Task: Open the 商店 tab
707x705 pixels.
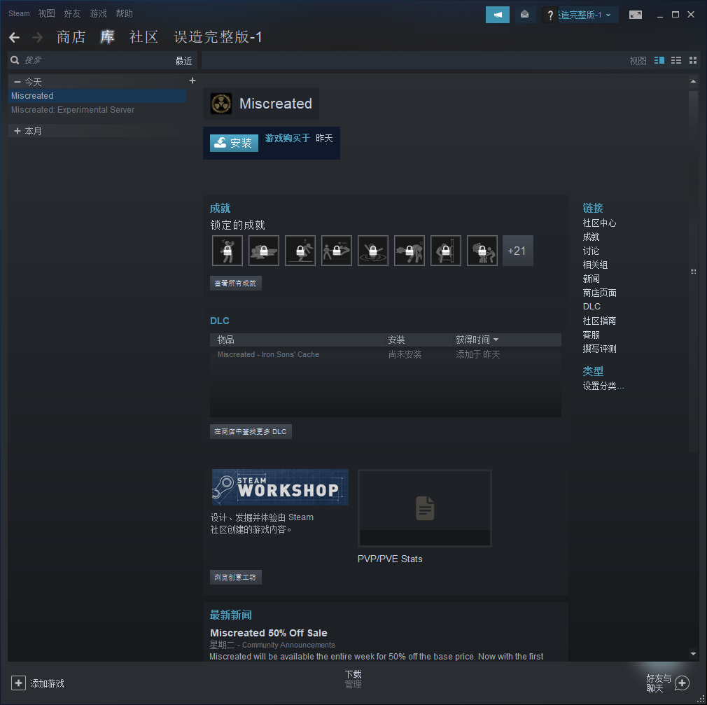Action: tap(71, 37)
